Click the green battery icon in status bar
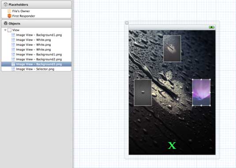The height and width of the screenshot is (168, 236). (x=212, y=27)
